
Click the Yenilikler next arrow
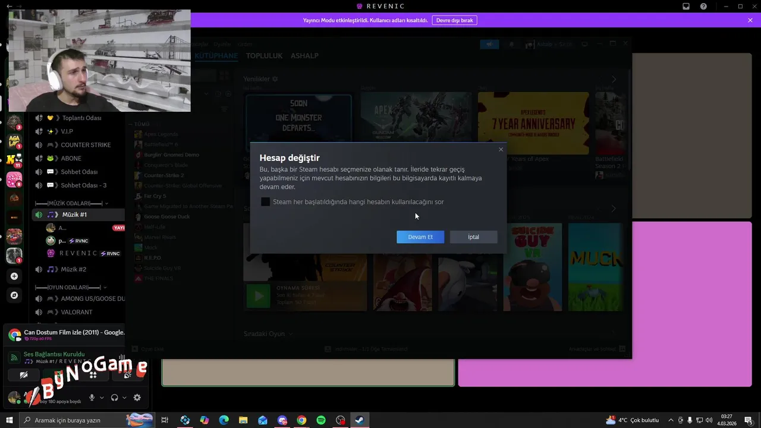[x=614, y=79]
